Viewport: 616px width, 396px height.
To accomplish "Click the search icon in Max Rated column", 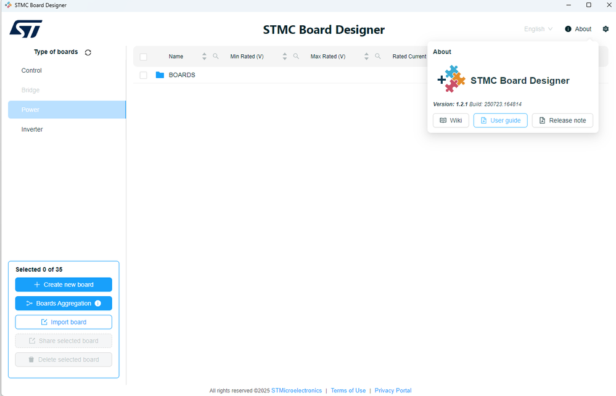I will coord(377,56).
